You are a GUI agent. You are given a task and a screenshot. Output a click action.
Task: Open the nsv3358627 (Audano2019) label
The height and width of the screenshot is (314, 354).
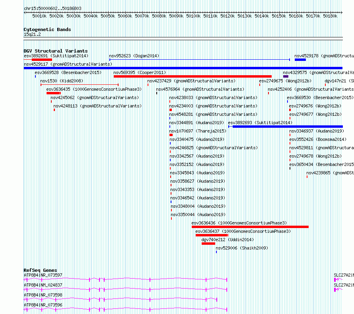click(198, 181)
